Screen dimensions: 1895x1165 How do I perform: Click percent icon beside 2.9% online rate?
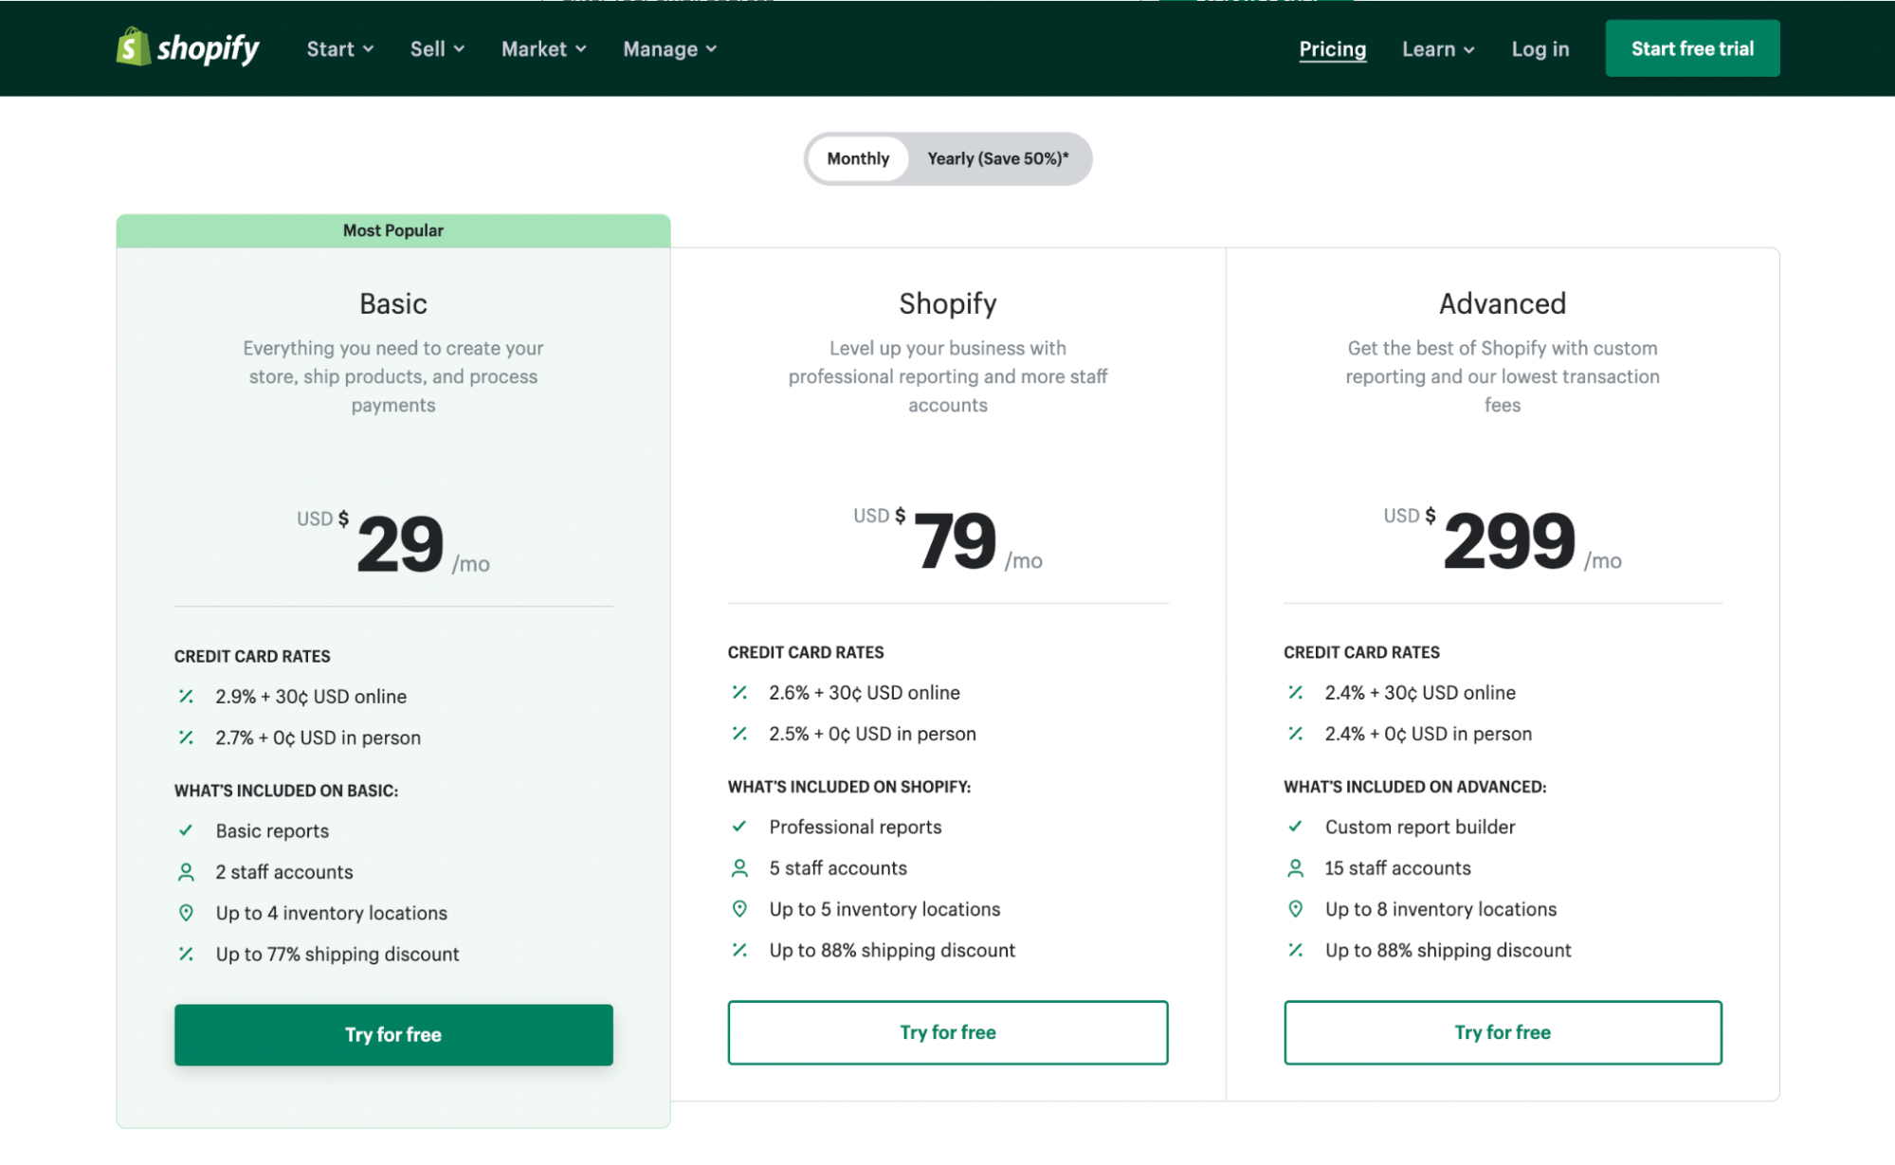click(186, 696)
